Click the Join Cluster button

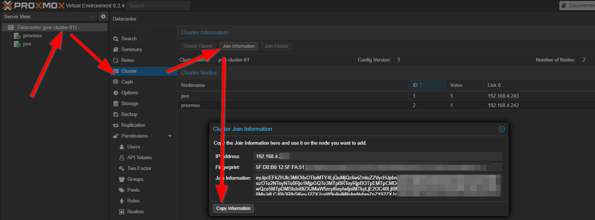(x=277, y=46)
